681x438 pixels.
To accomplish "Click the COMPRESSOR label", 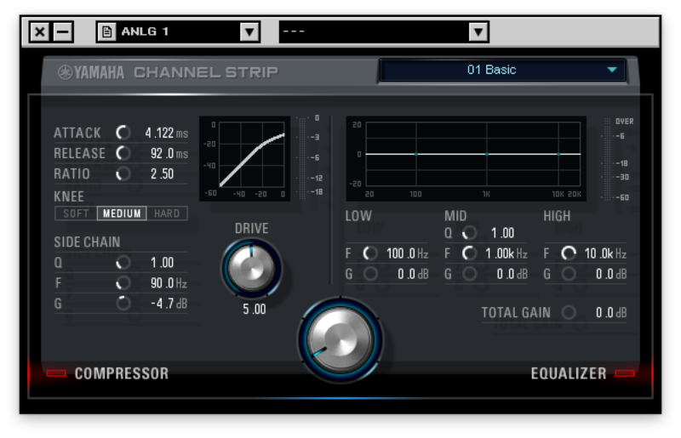I will coord(121,373).
